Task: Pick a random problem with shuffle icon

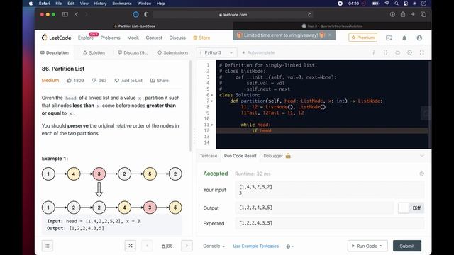Action: (x=131, y=246)
